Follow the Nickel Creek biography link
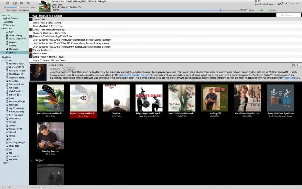The height and width of the screenshot is (189, 302). coord(290,78)
